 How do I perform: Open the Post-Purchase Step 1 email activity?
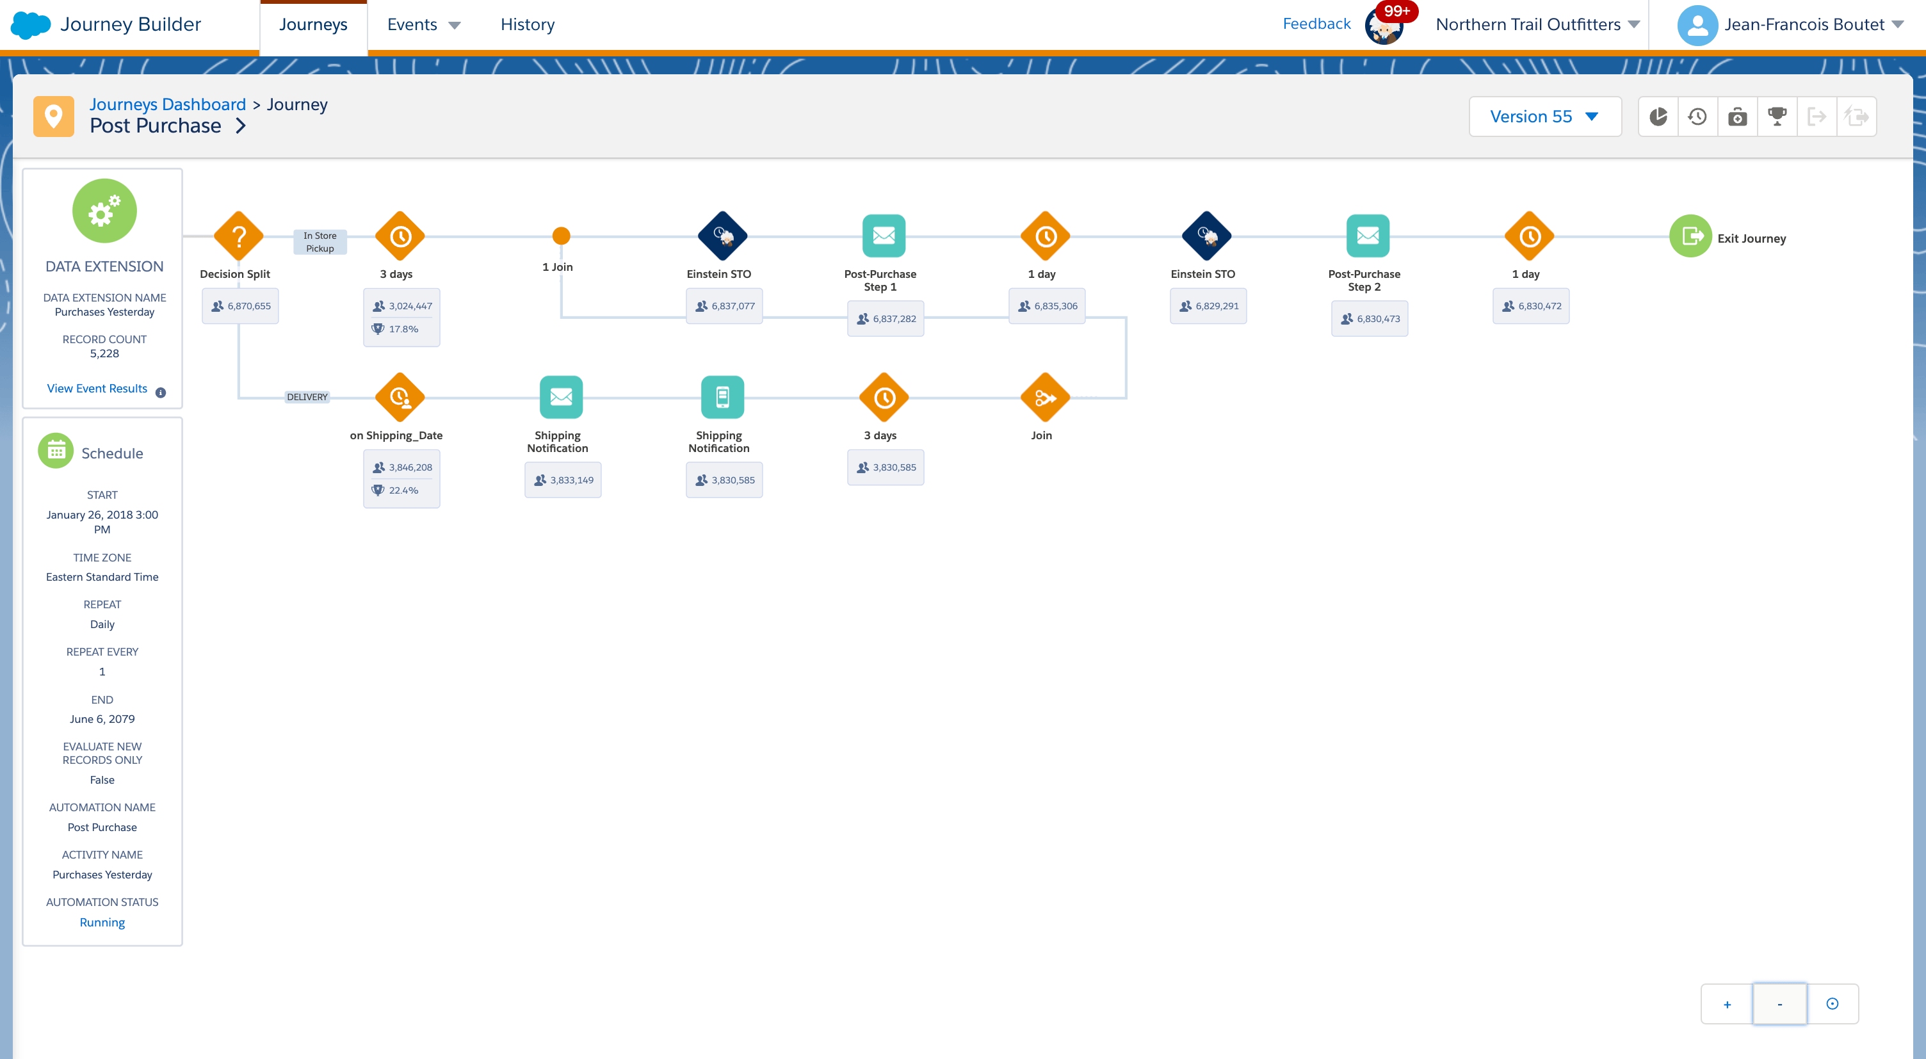pos(884,236)
